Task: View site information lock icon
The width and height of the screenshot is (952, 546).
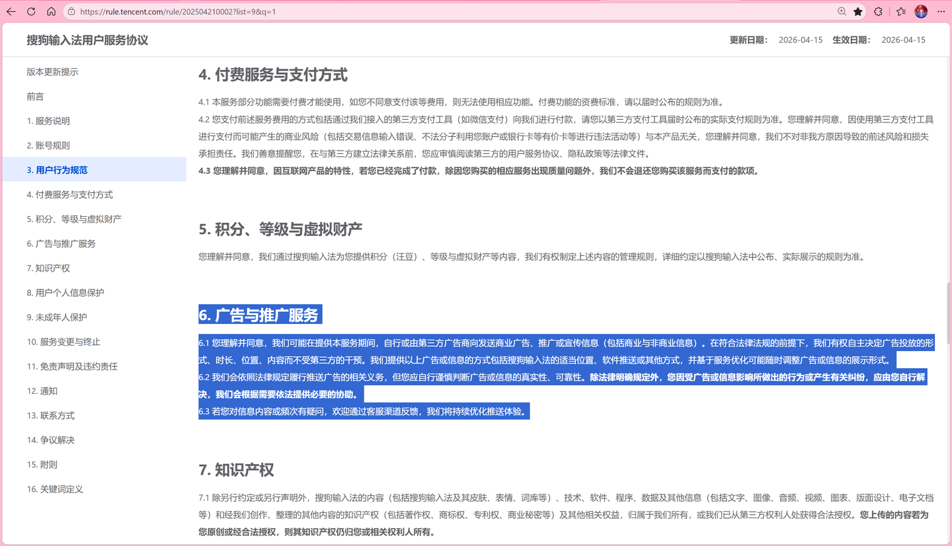Action: tap(71, 11)
